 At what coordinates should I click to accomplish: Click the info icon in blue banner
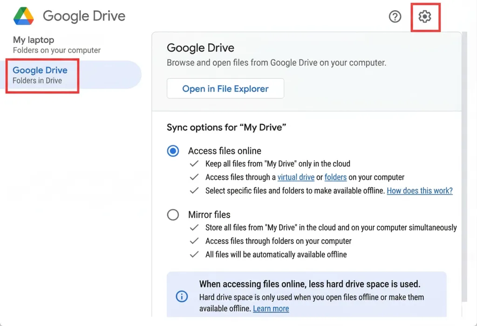[182, 296]
